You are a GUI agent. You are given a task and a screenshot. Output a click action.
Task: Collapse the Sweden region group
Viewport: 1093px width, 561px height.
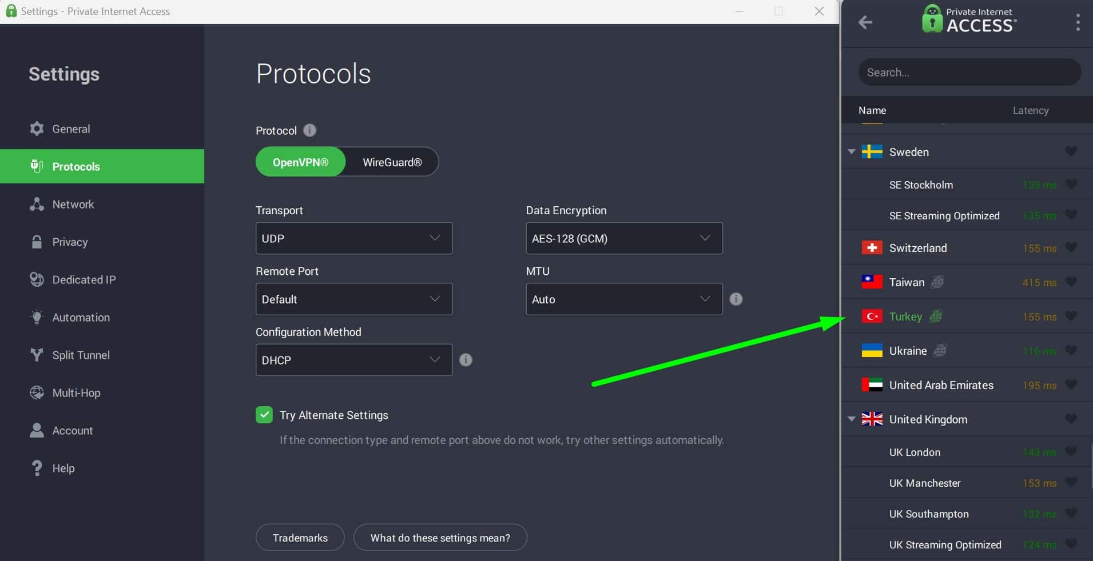point(851,151)
